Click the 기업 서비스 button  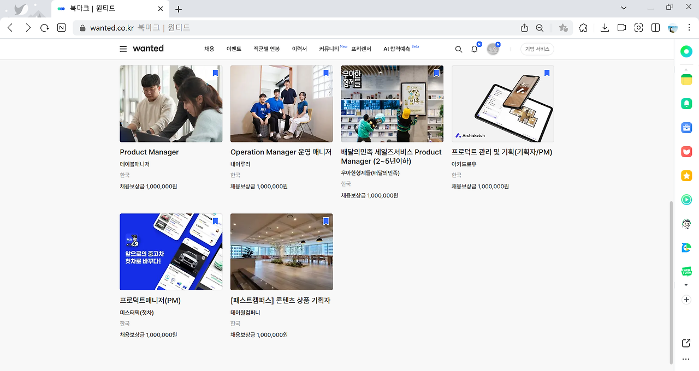pyautogui.click(x=537, y=49)
